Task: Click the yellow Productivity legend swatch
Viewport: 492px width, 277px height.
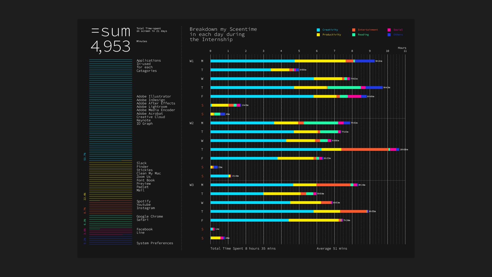Action: point(318,35)
